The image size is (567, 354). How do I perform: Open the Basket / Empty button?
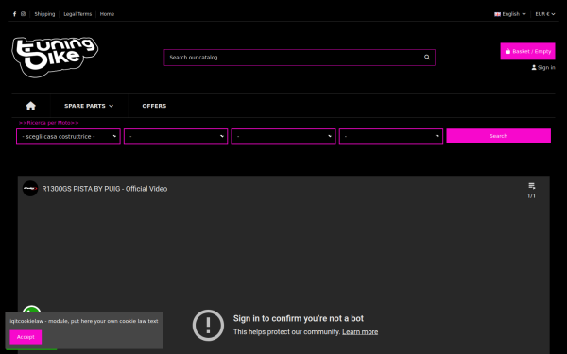pyautogui.click(x=527, y=51)
